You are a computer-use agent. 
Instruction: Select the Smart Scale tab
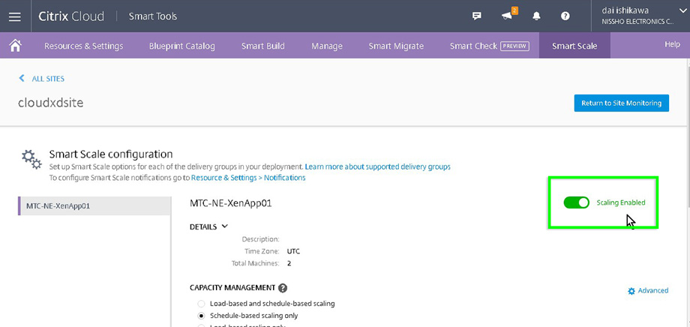[x=574, y=46]
